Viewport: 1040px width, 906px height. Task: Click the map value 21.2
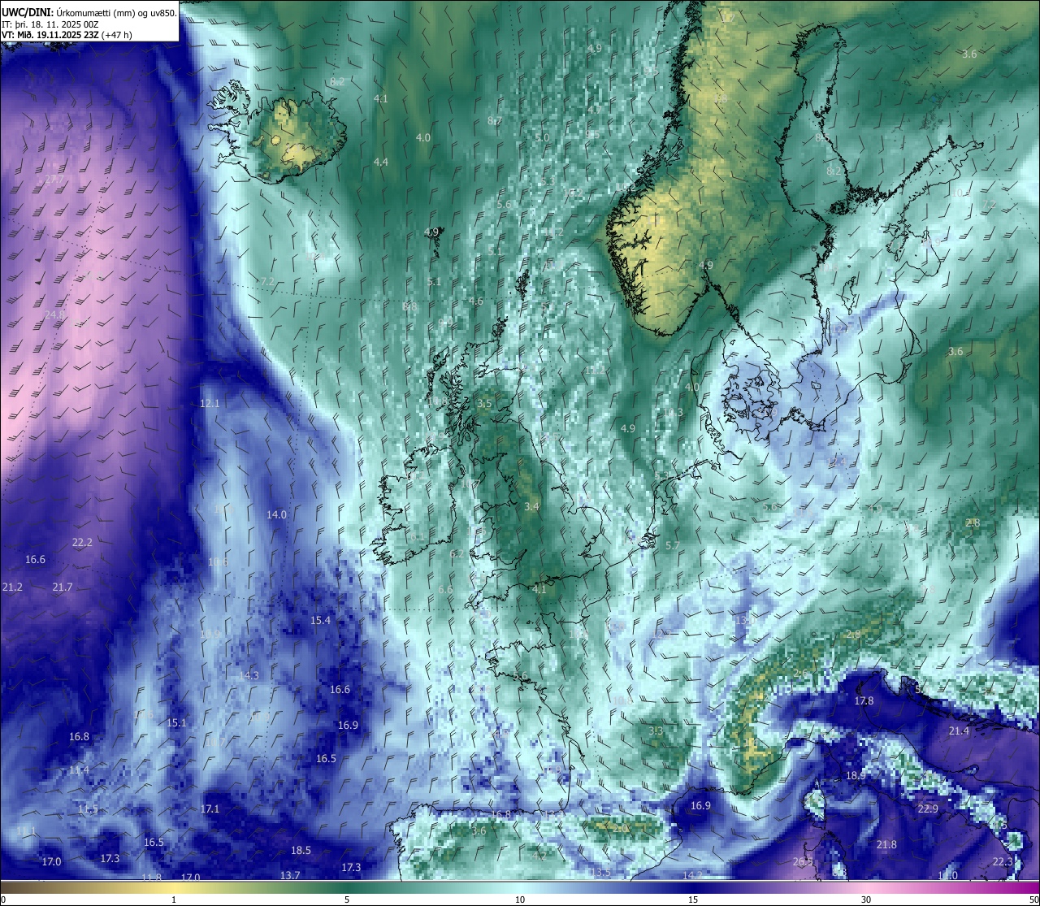[12, 587]
